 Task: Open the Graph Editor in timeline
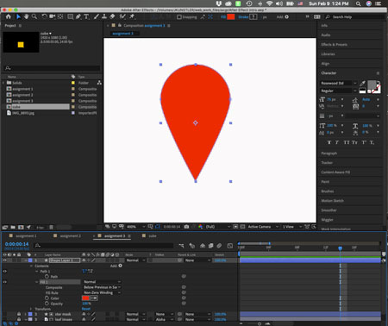pyautogui.click(x=230, y=246)
